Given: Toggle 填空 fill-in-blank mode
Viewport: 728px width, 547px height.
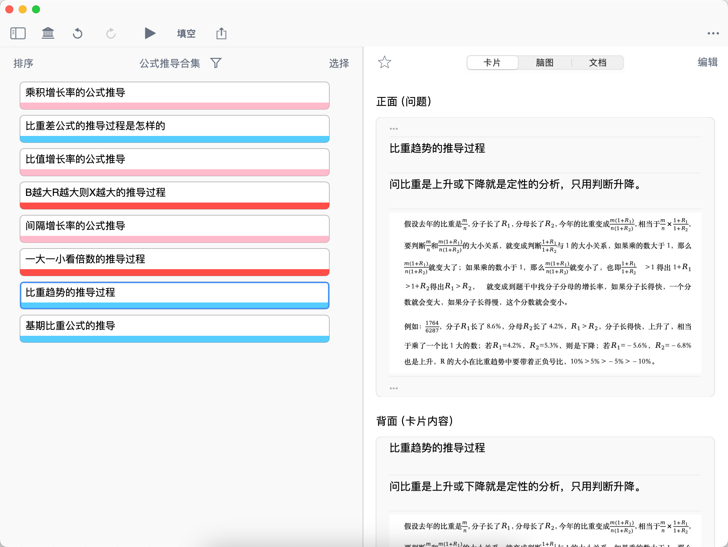Looking at the screenshot, I should (x=186, y=33).
